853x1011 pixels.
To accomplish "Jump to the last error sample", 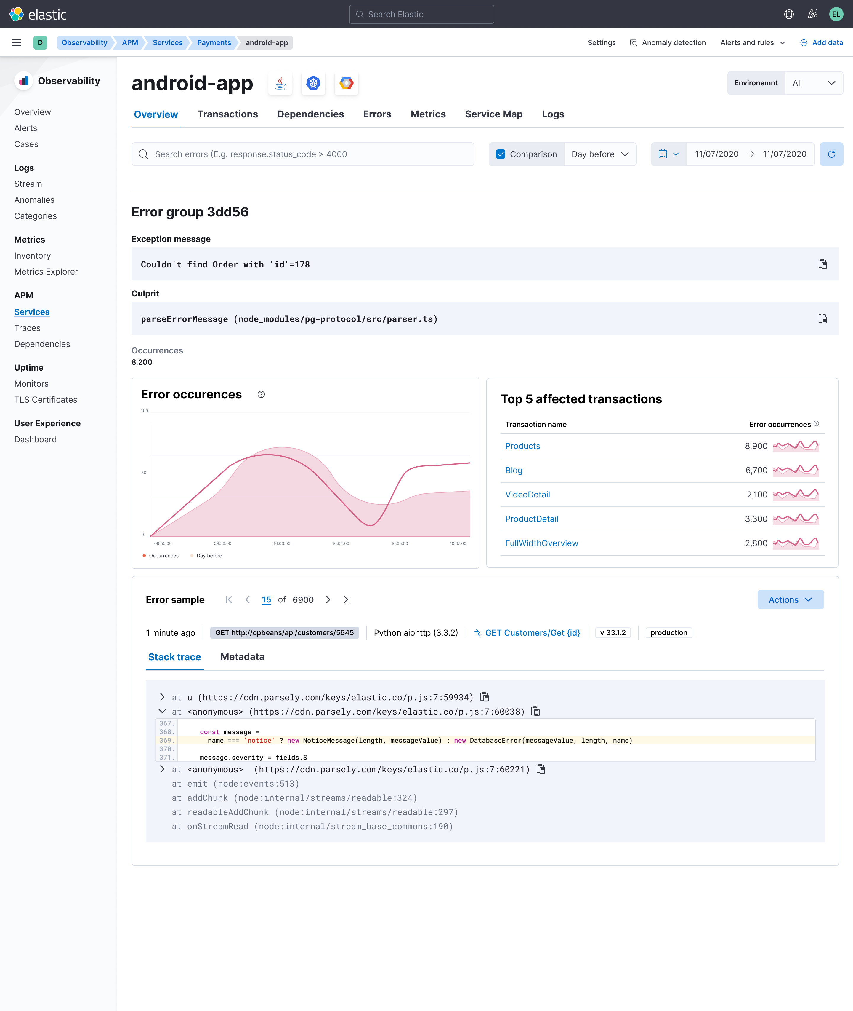I will (x=347, y=599).
